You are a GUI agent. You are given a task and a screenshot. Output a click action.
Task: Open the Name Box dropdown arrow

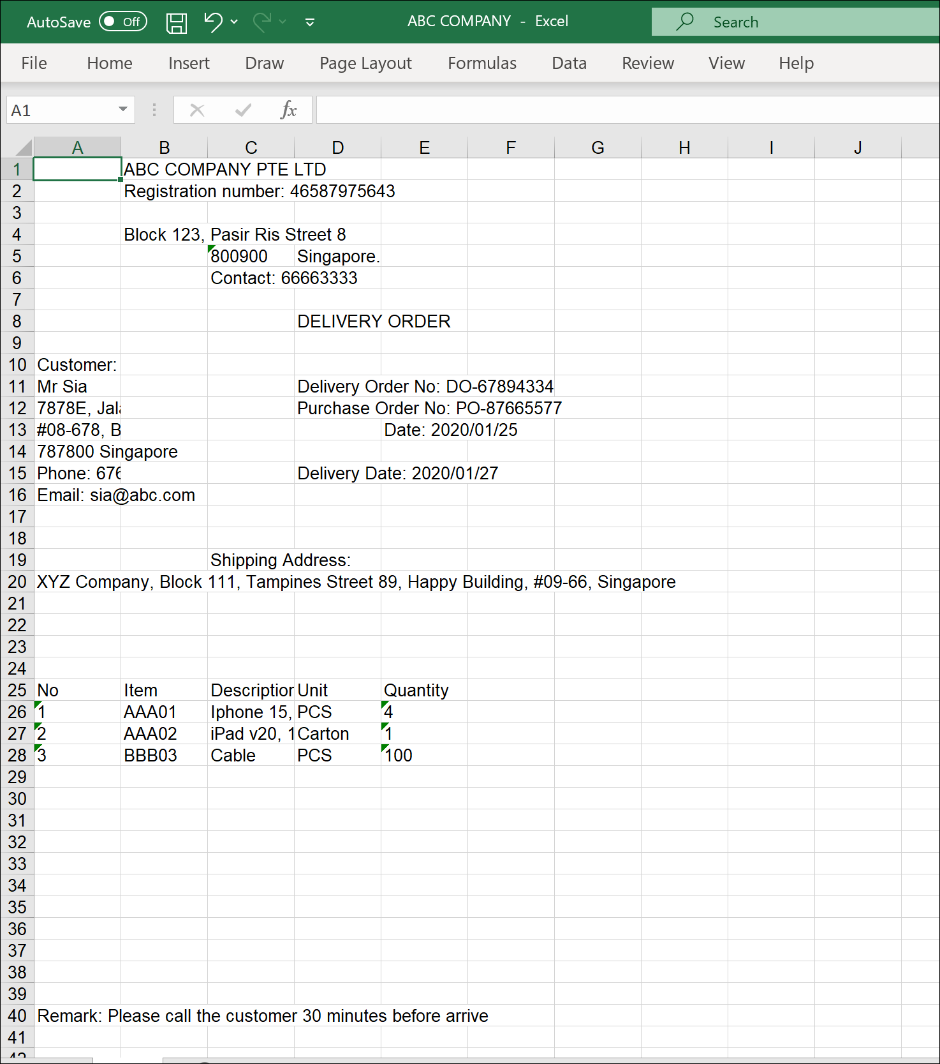coord(122,110)
